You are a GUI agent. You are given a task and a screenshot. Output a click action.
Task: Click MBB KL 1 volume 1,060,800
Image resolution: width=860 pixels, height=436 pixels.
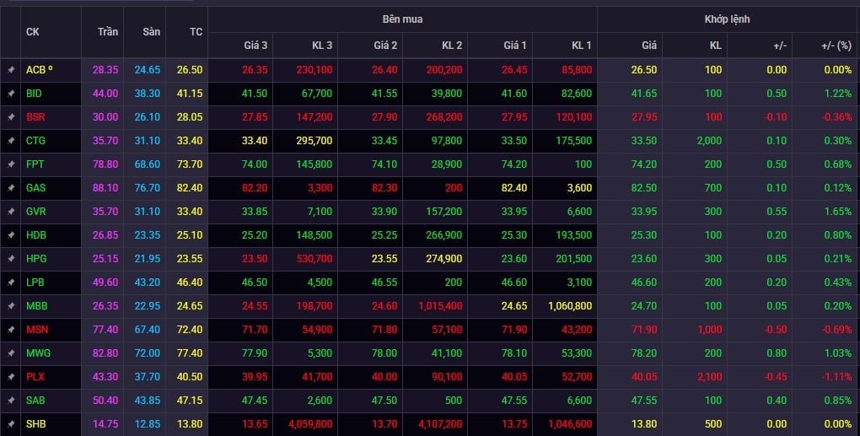pyautogui.click(x=570, y=305)
